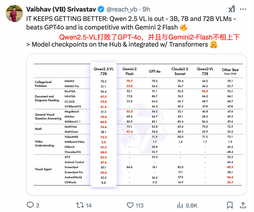The height and width of the screenshot is (212, 254).
Task: Click the reply count number 3
Action: coord(37,206)
